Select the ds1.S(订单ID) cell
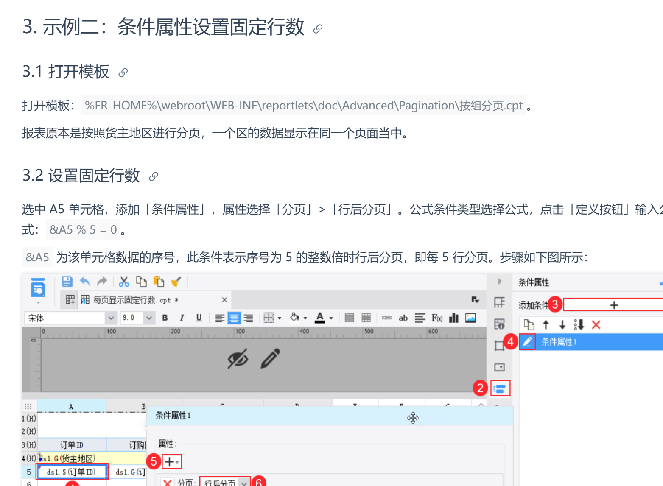Viewport: 663px width, 486px height. [x=71, y=472]
